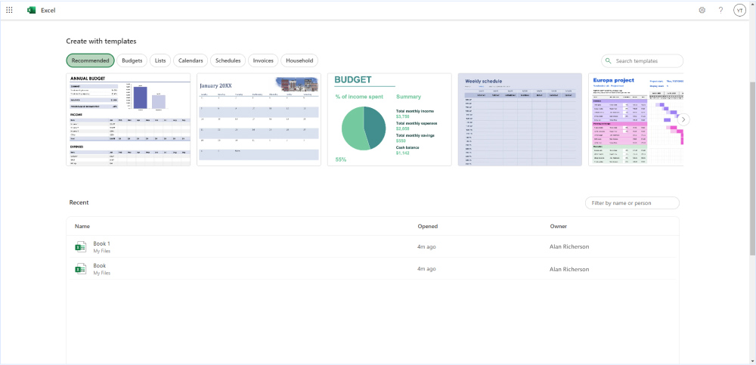Open the January 20XX calendar template
The height and width of the screenshot is (365, 756).
click(x=259, y=119)
